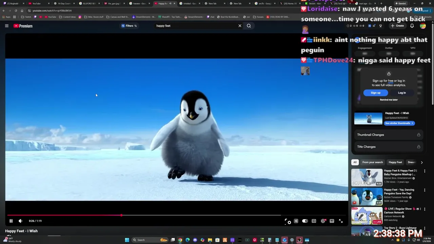This screenshot has height=244, width=434.
Task: Mute the video volume
Action: coord(20,221)
